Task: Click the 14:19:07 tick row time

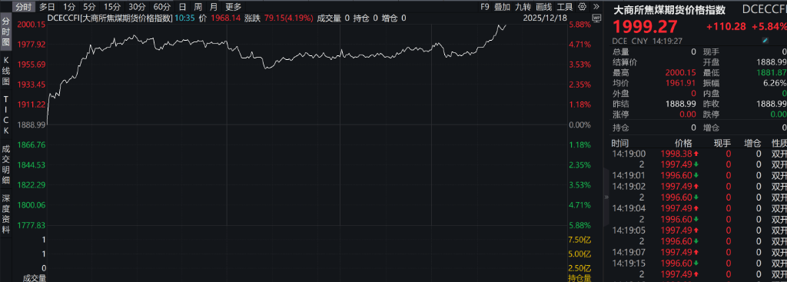Action: tap(629, 252)
